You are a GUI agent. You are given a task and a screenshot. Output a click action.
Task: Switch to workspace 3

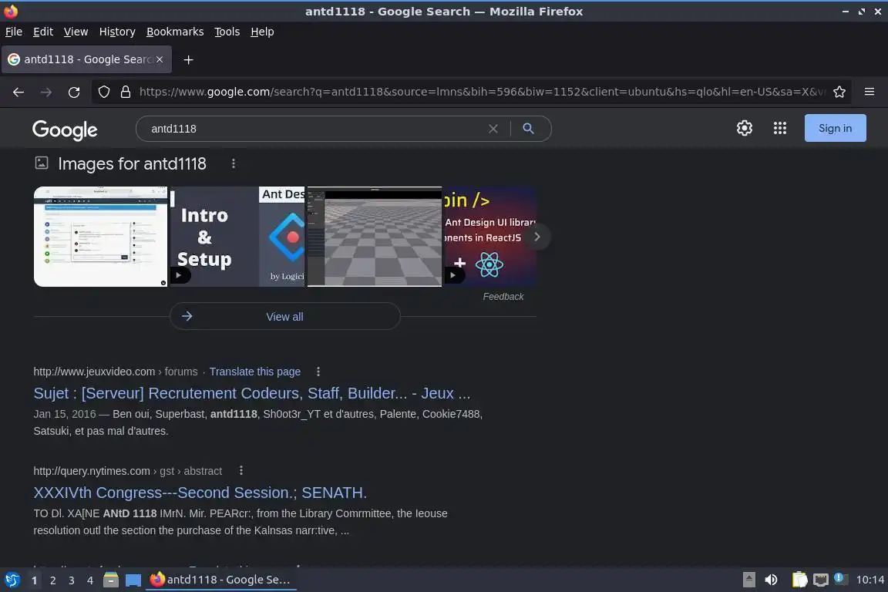tap(72, 580)
